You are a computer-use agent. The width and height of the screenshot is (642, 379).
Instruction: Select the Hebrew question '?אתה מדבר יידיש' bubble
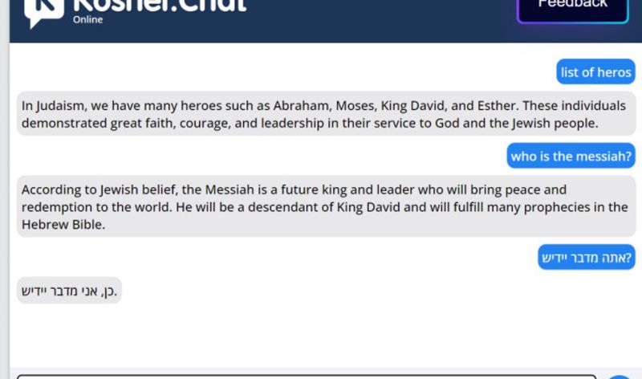(587, 257)
